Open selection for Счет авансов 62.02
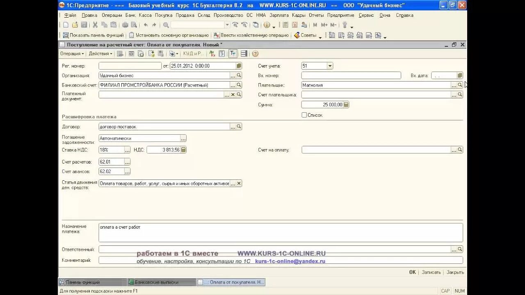 click(x=127, y=172)
